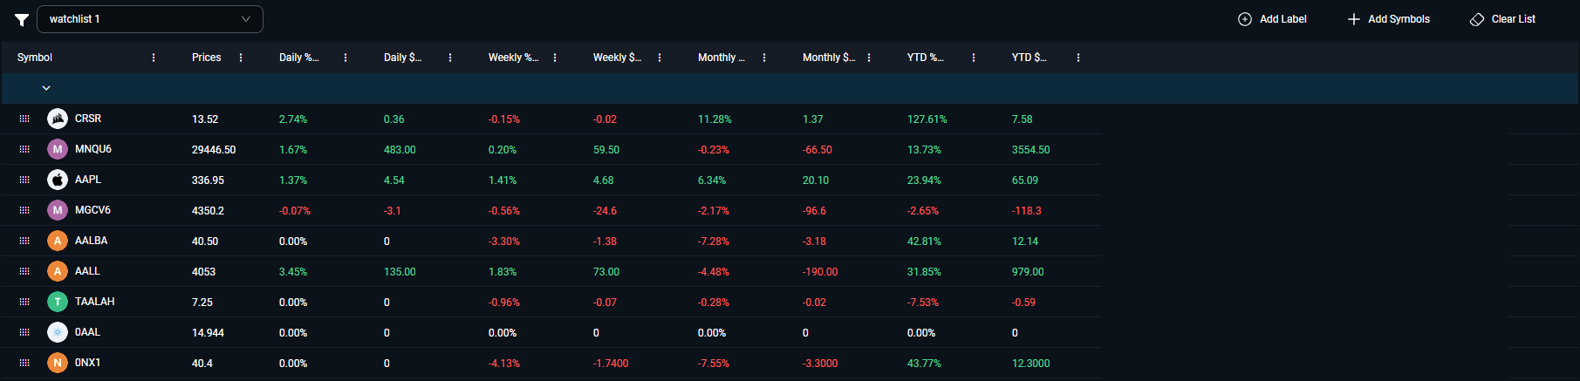Sort by the Weekly % column header
The width and height of the screenshot is (1580, 381).
[x=514, y=58]
